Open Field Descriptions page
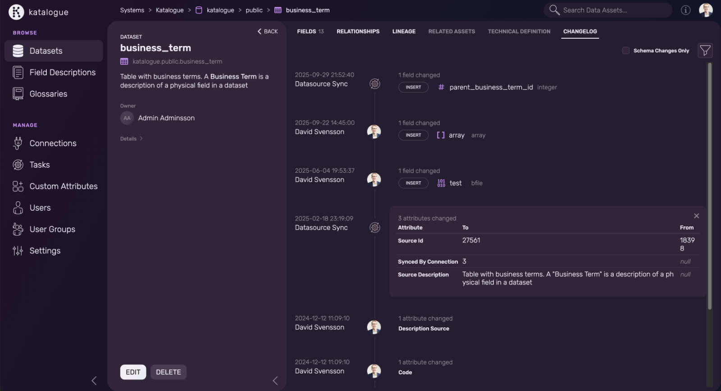Screen dimensions: 721x391 pyautogui.click(x=54, y=72)
